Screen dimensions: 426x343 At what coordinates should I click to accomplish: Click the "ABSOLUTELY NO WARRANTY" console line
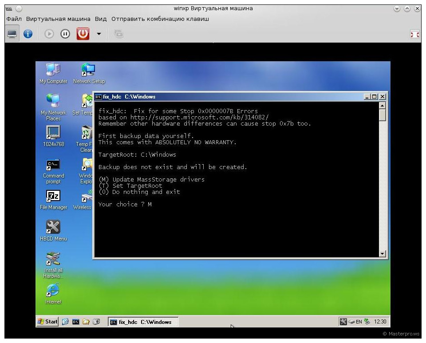point(167,142)
